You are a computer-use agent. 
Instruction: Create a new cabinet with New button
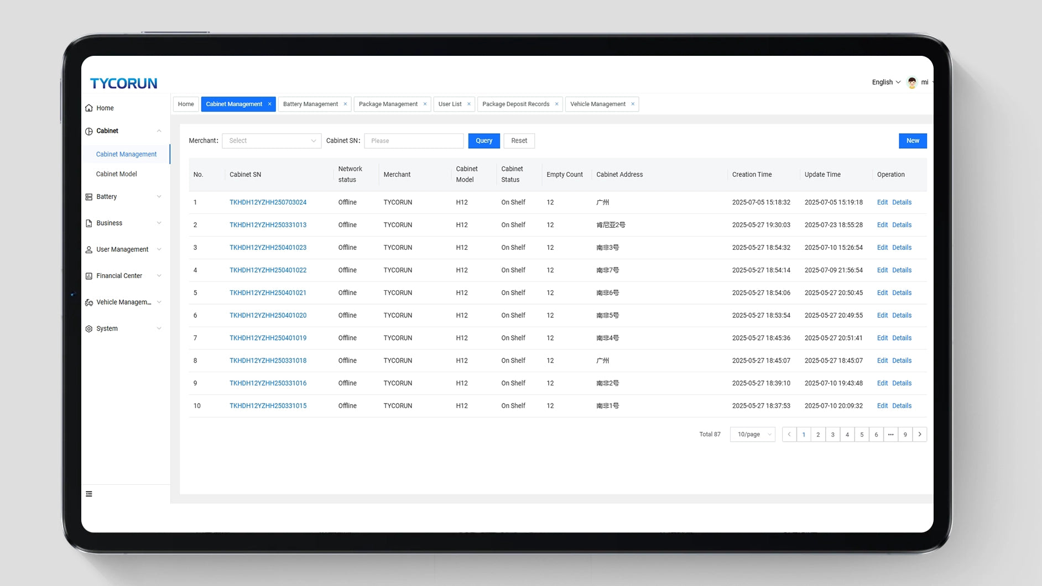913,141
